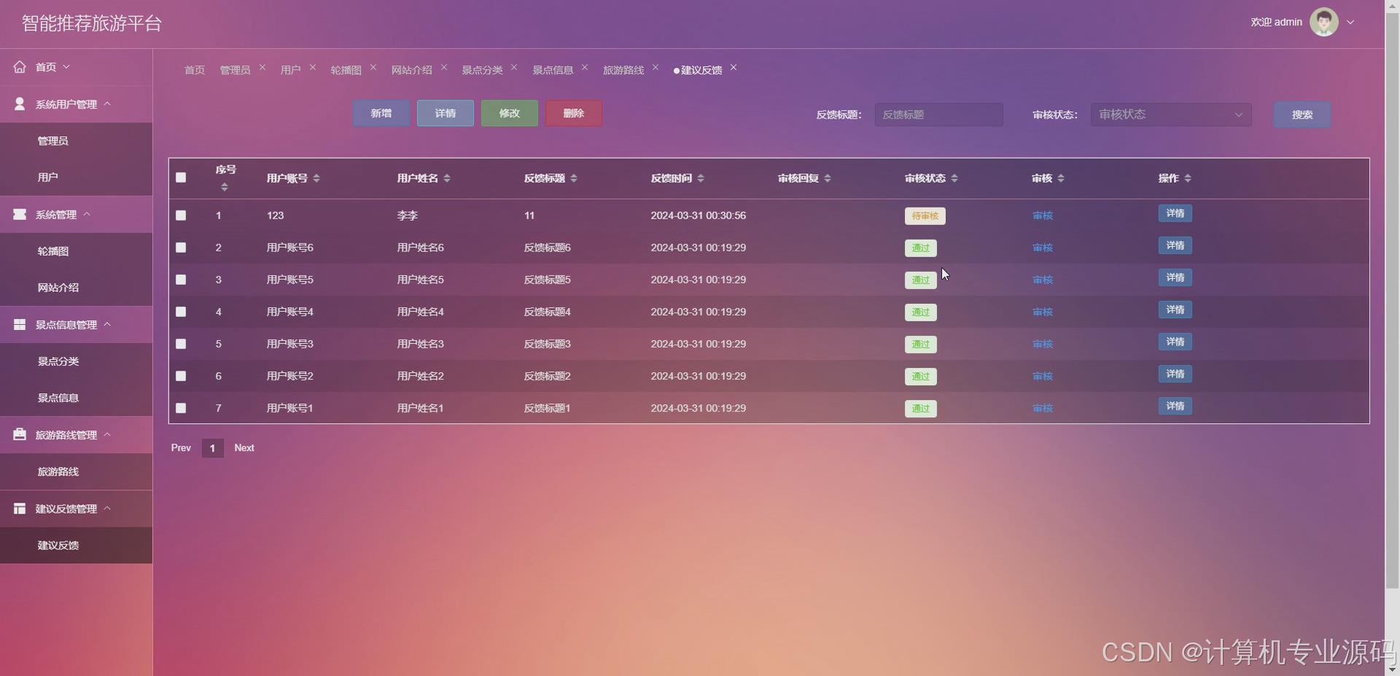Switch to the 管理员 tab
Screen dimensions: 1400x676
point(234,70)
